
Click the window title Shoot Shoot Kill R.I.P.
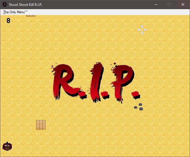(x=25, y=5)
